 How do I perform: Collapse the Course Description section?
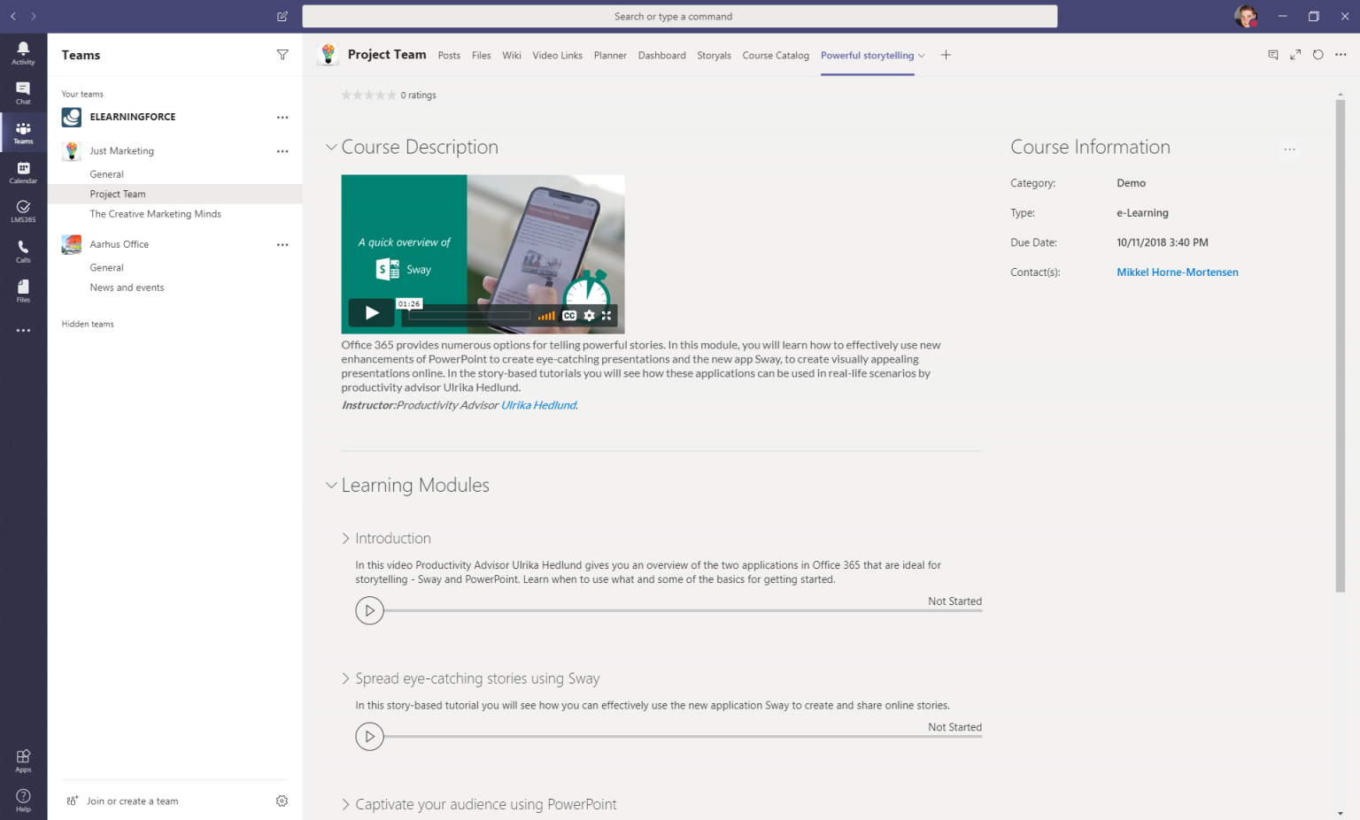point(331,147)
